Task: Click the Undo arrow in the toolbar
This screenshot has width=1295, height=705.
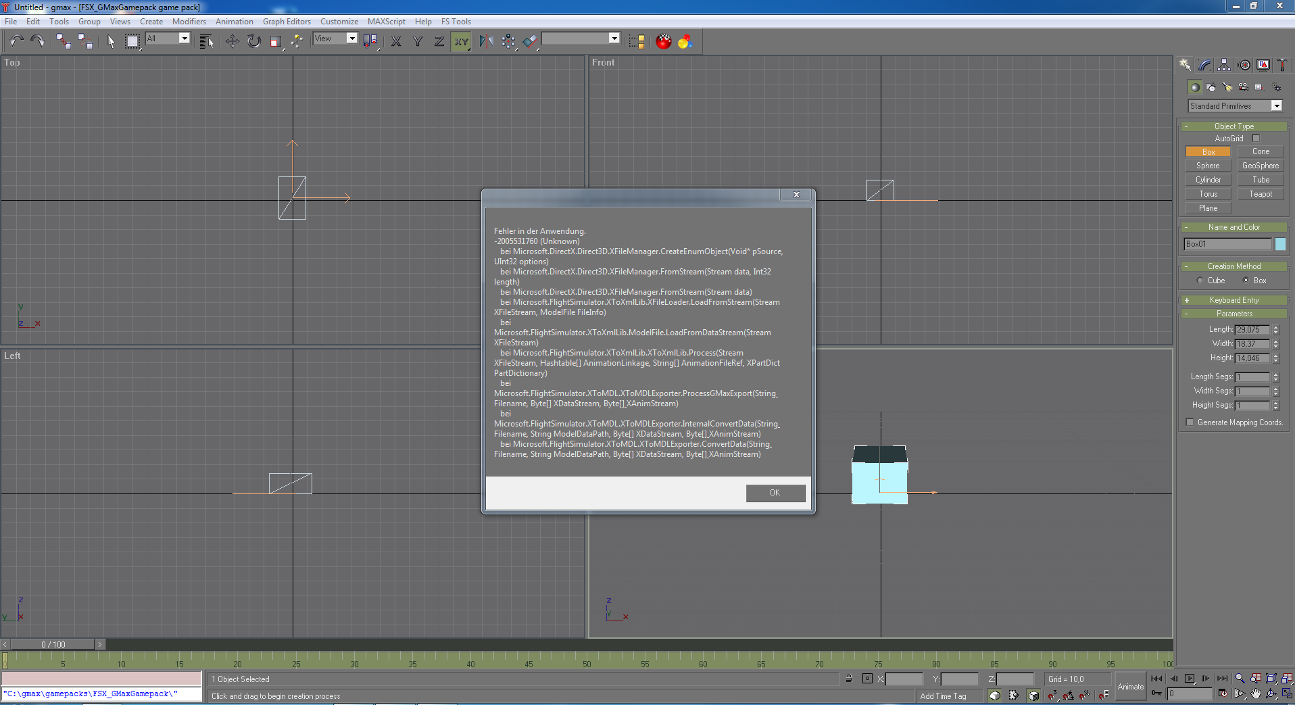Action: (x=16, y=41)
